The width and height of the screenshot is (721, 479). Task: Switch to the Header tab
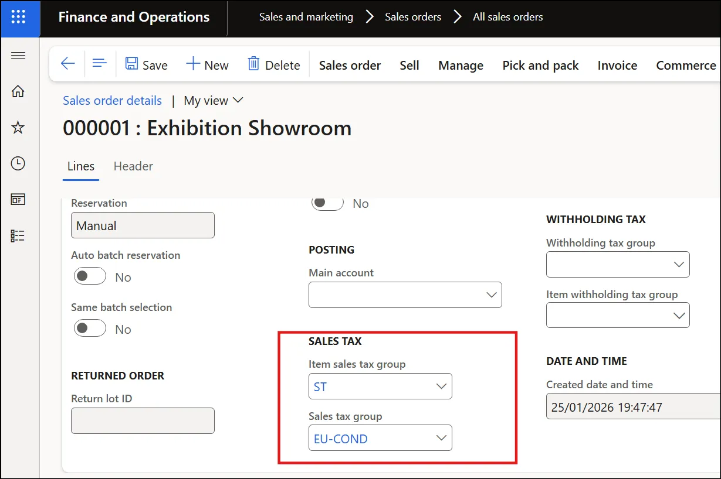click(x=133, y=166)
